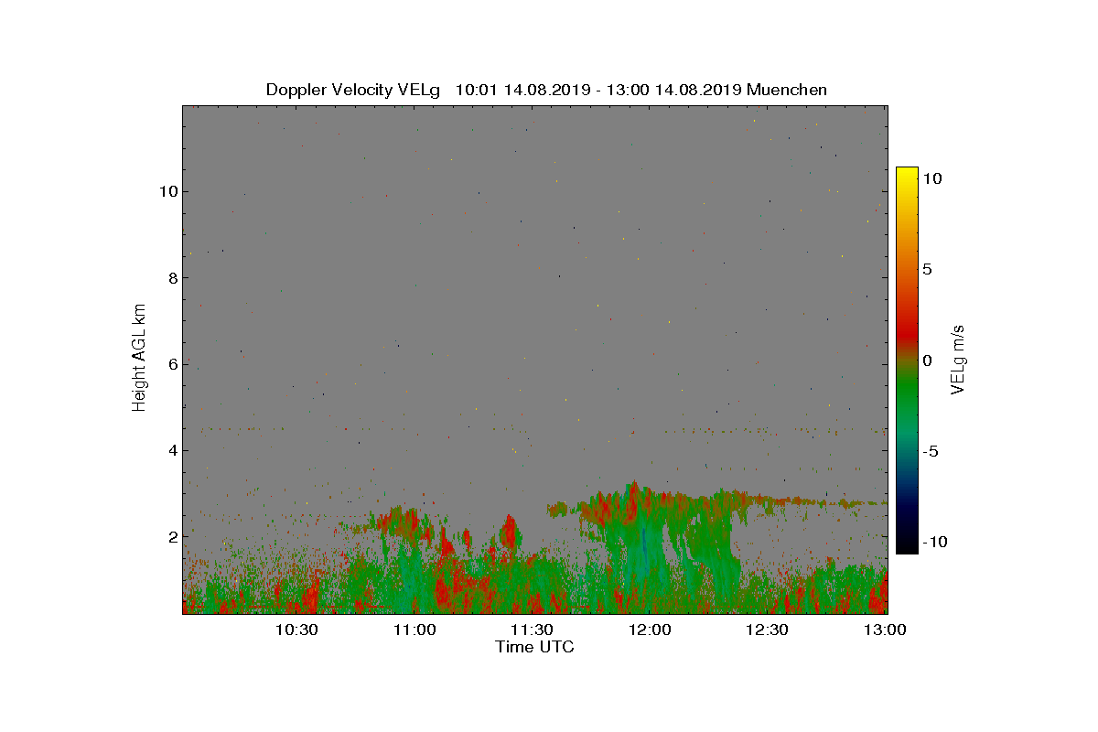Click the colorbar value 0
The height and width of the screenshot is (732, 1098).
(x=927, y=361)
